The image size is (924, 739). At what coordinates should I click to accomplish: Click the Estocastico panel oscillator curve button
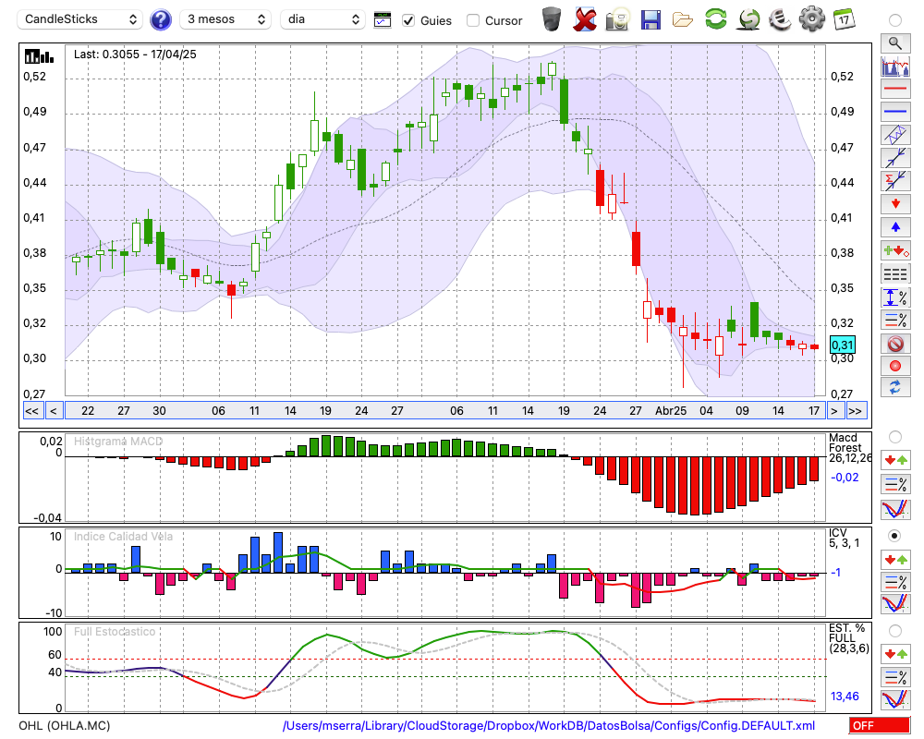coord(895,699)
